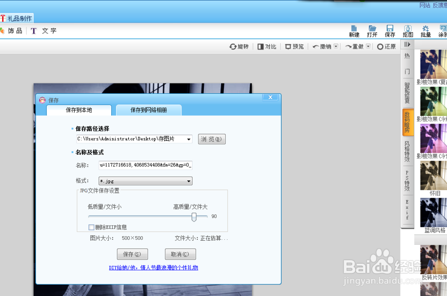Screen dimensions: 447x296
Task: Collapse the right effects panel toggle
Action: click(407, 44)
